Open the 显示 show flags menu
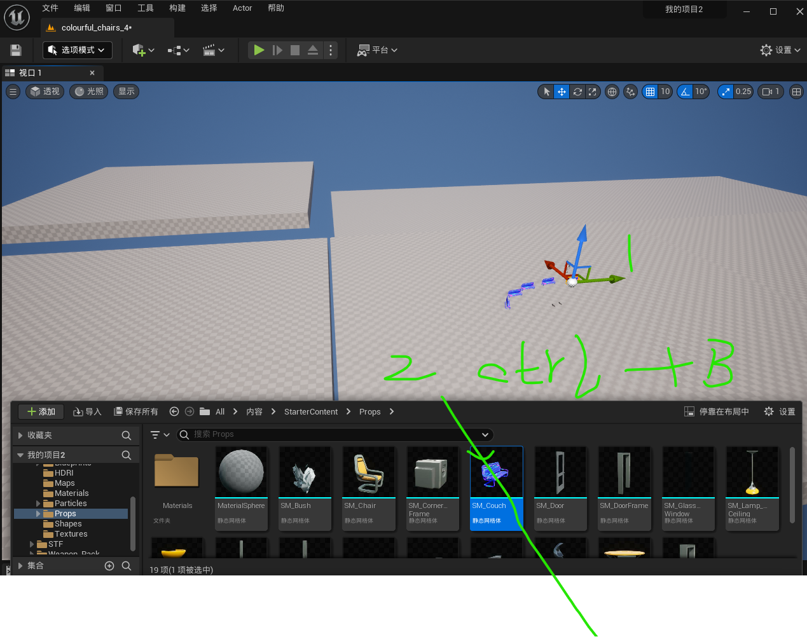 (x=127, y=92)
